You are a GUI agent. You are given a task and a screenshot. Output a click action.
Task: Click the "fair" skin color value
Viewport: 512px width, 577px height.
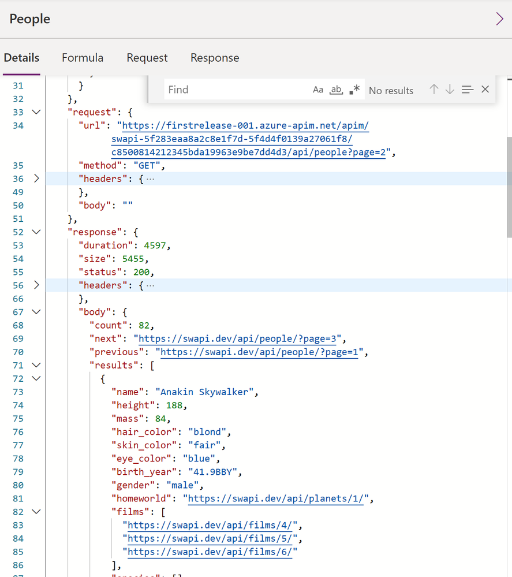point(204,445)
